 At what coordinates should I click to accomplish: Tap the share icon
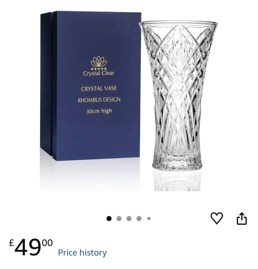click(x=242, y=218)
